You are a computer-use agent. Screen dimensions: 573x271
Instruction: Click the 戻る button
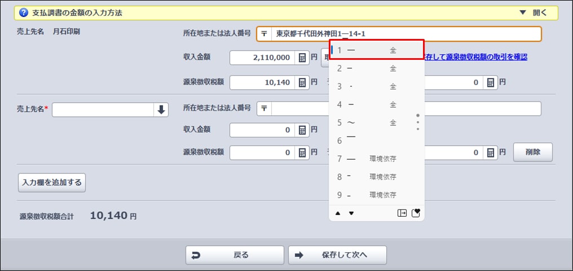pos(235,255)
